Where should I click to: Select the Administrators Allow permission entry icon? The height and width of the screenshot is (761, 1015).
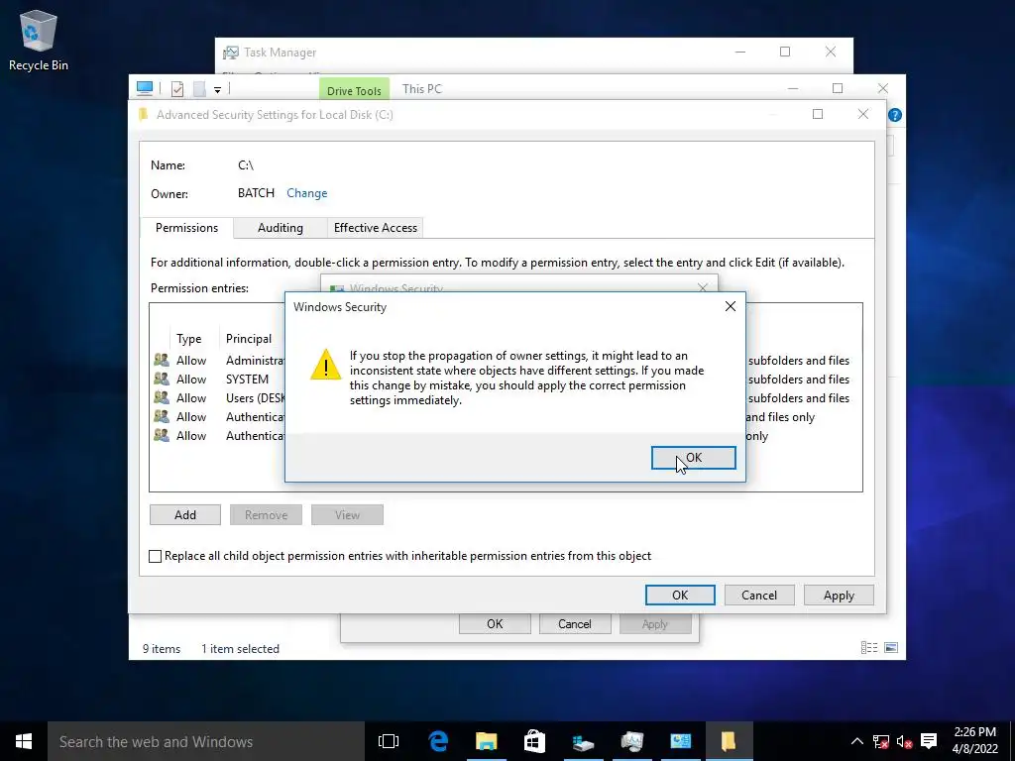point(162,360)
